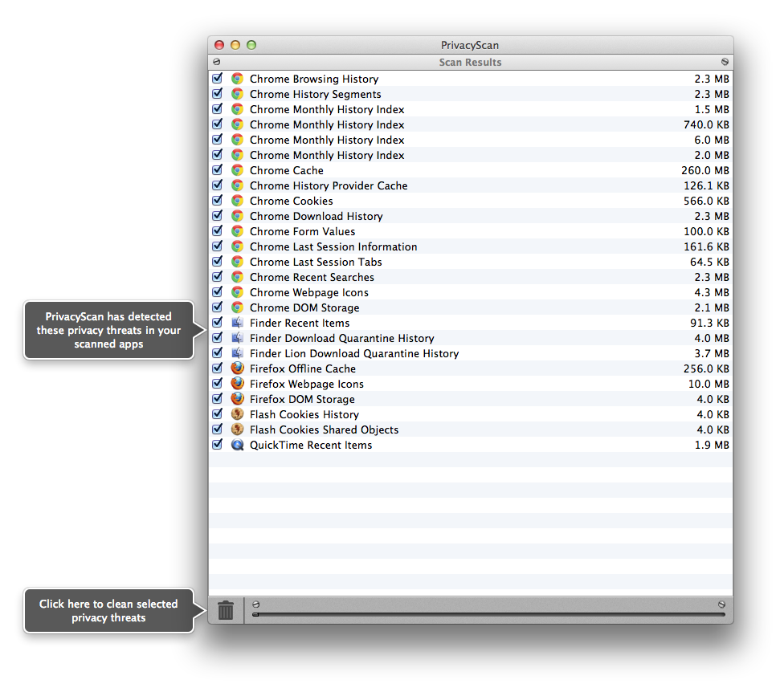Click the Chrome icon beside Chrome Download History
This screenshot has width=780, height=688.
point(237,216)
